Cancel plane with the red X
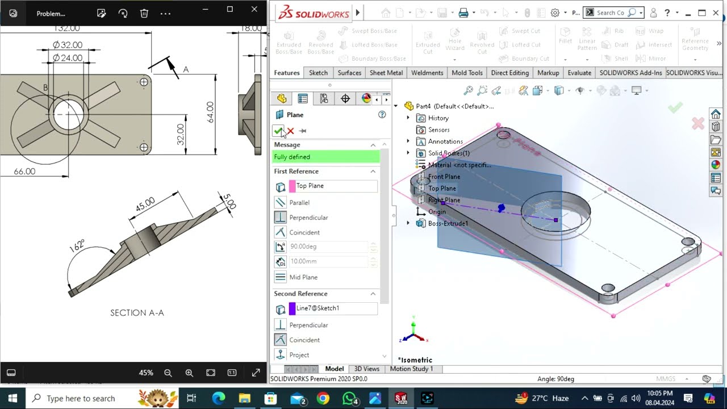Screen dimensions: 727x409 (290, 131)
